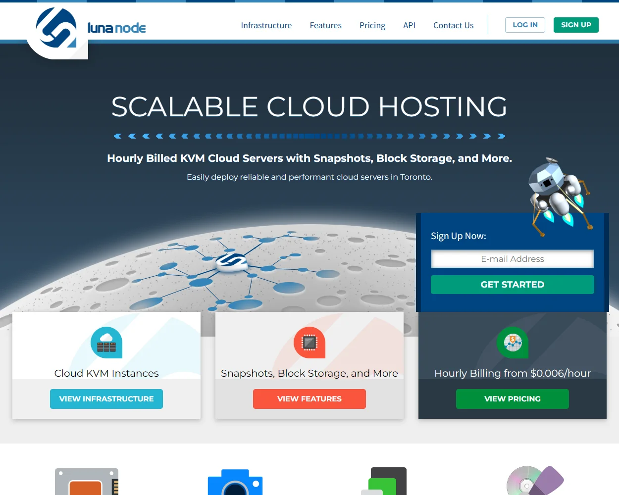Select Contact Us in the navigation

point(453,25)
